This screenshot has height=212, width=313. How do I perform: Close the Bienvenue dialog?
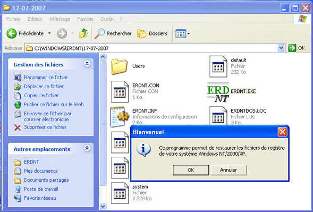click(283, 132)
